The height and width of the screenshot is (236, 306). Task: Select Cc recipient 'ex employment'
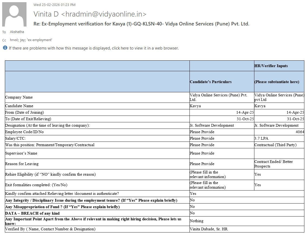coord(39,40)
